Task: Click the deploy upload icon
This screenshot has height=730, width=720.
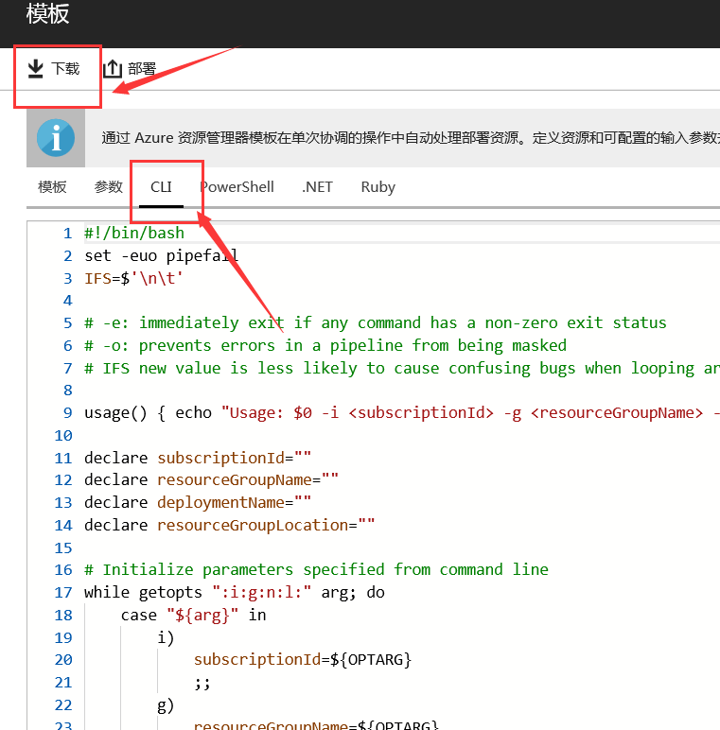Action: [113, 69]
